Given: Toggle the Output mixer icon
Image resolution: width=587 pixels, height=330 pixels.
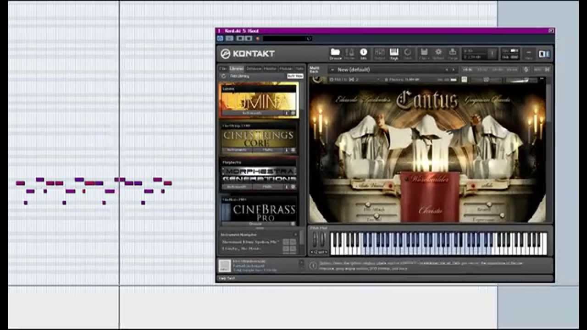Looking at the screenshot, I should pyautogui.click(x=380, y=53).
